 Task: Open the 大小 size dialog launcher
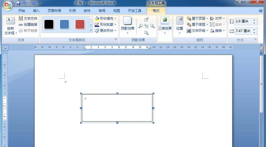click(255, 39)
